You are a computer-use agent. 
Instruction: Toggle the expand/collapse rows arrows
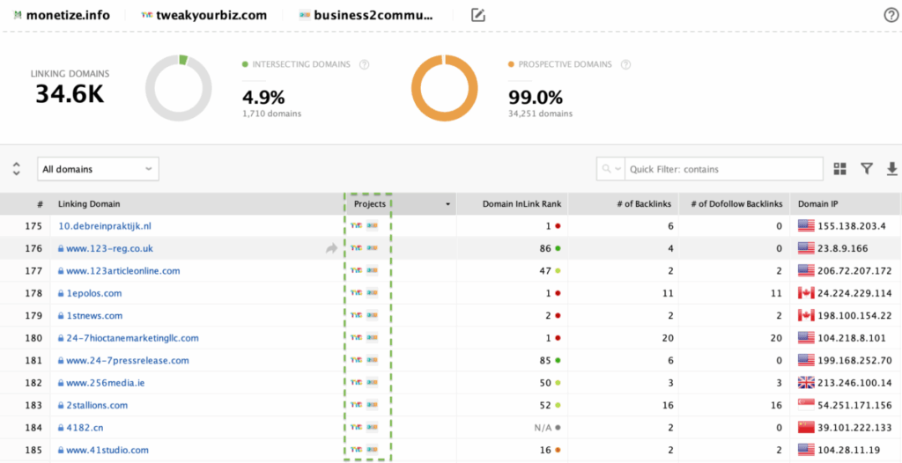click(16, 169)
